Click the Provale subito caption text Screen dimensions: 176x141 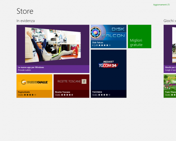click(24, 70)
